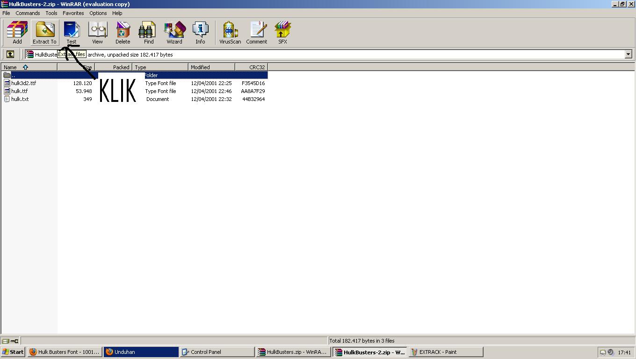Open the Windows Start button
The image size is (636, 359).
[13, 352]
